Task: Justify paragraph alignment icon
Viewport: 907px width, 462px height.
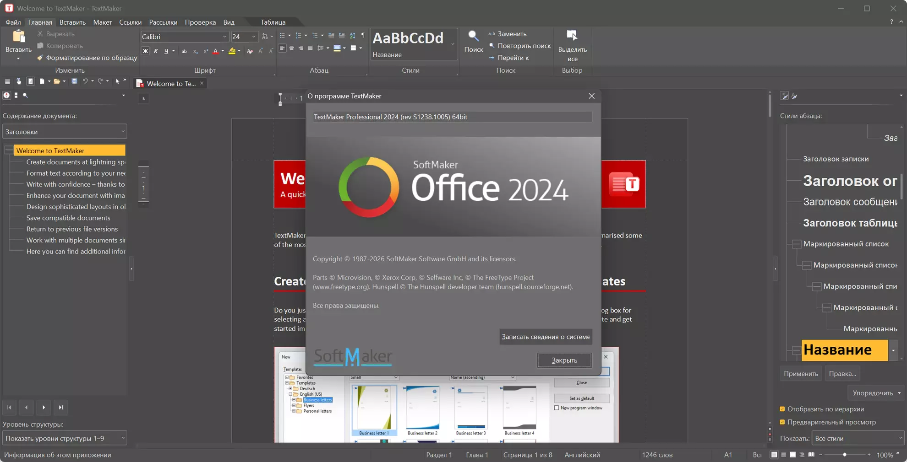Action: pos(310,48)
